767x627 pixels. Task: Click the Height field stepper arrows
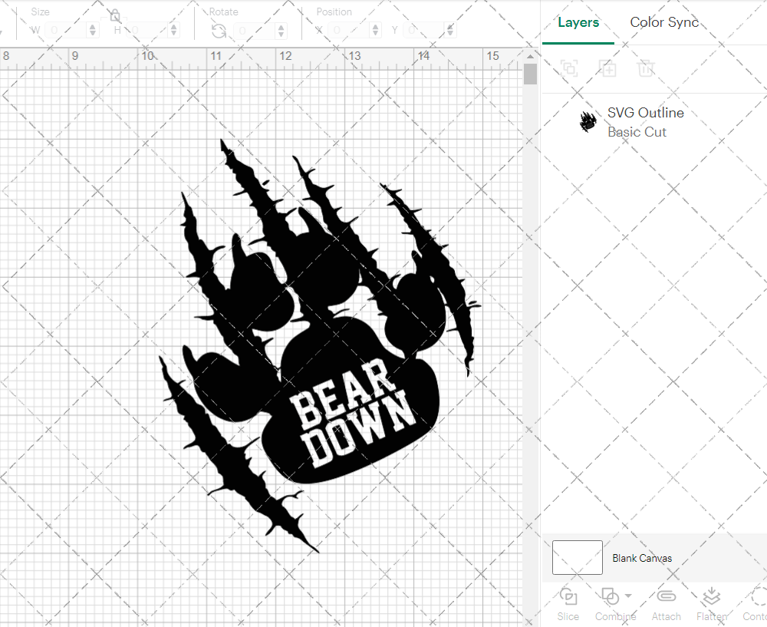(173, 31)
